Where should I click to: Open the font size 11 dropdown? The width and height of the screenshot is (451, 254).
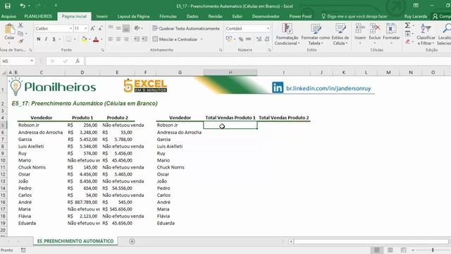click(x=85, y=28)
